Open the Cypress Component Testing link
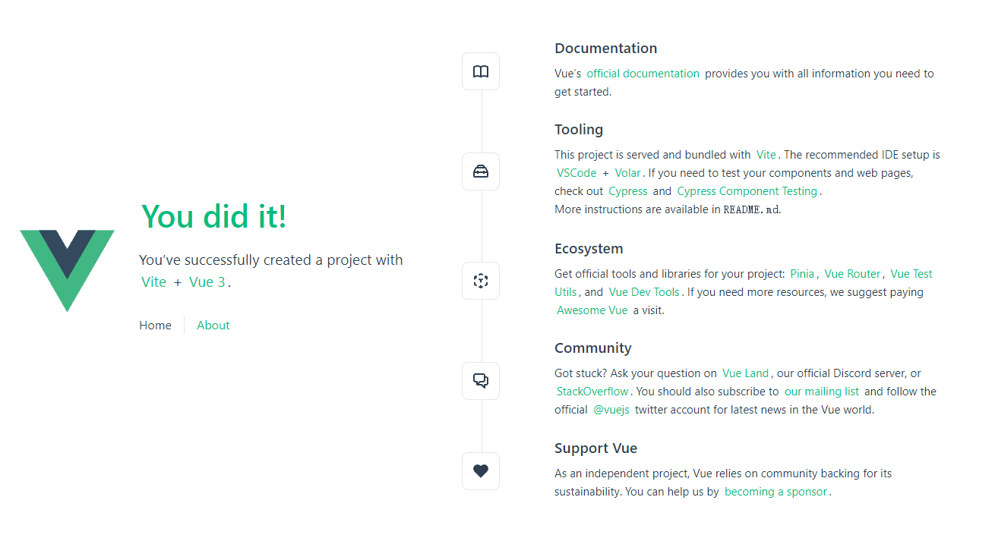 pyautogui.click(x=747, y=191)
